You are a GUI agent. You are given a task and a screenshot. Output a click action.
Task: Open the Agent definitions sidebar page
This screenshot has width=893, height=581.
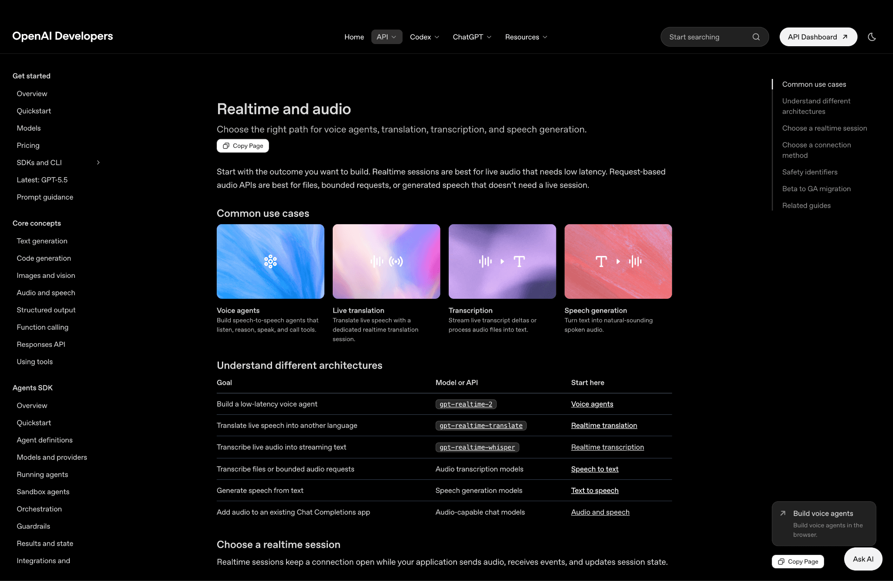(x=44, y=440)
